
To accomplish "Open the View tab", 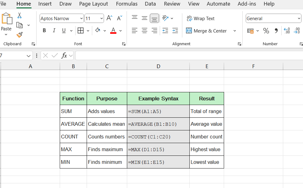I will pyautogui.click(x=194, y=4).
